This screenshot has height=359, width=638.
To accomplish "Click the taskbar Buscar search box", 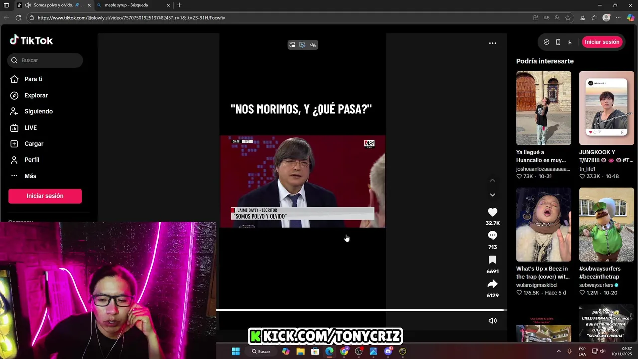I will coord(260,351).
